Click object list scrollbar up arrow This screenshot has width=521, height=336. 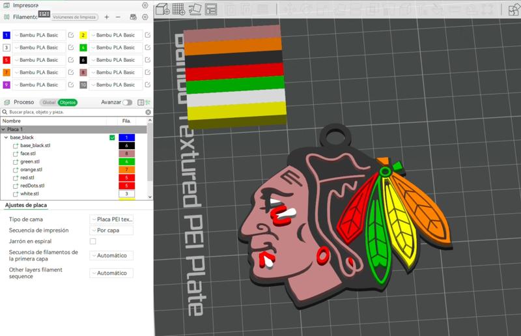click(150, 120)
